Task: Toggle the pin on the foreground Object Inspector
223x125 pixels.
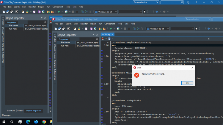Action: 94,35
